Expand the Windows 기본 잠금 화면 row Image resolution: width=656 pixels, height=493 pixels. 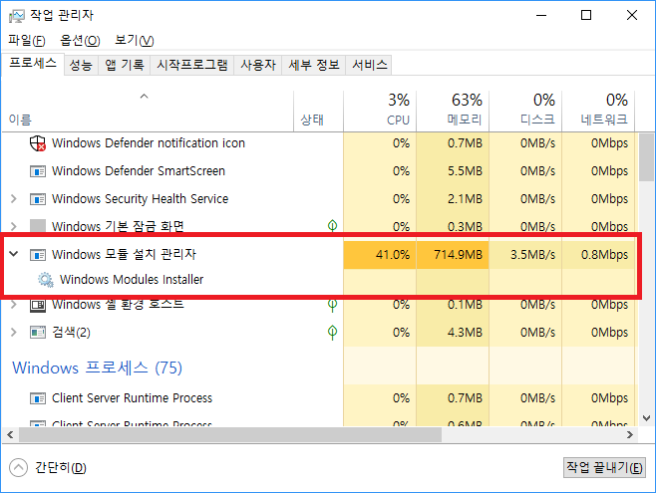(14, 226)
